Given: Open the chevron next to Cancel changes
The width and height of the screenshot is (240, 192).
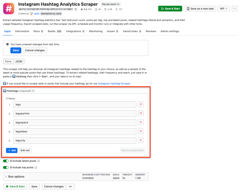Looking at the screenshot, I should 70,187.
